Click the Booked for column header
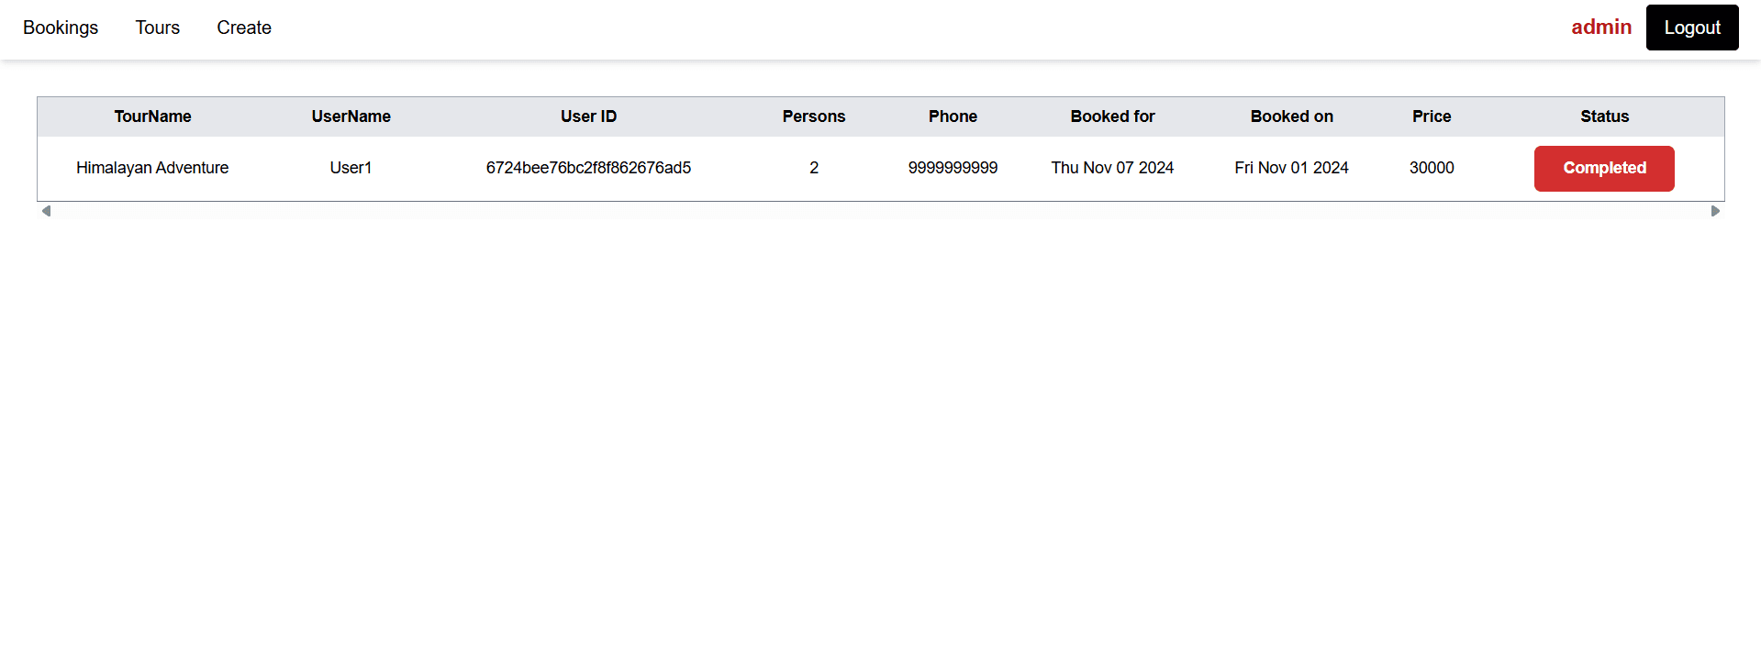1761x653 pixels. click(1112, 116)
